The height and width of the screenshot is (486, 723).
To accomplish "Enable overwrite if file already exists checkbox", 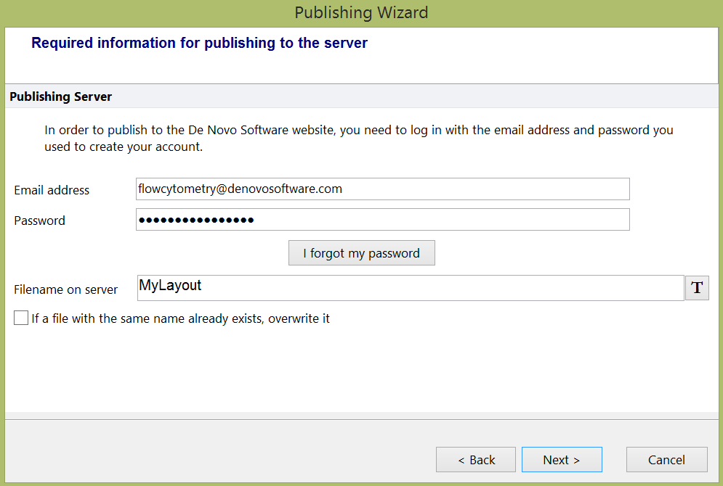I will [x=21, y=318].
